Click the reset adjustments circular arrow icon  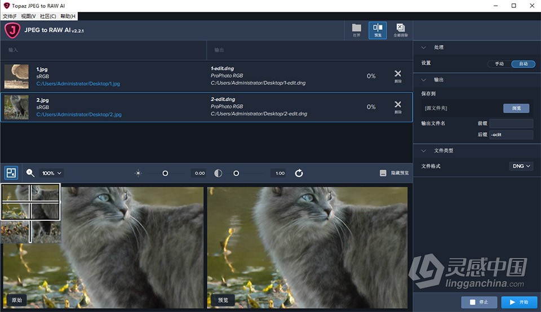pyautogui.click(x=299, y=173)
